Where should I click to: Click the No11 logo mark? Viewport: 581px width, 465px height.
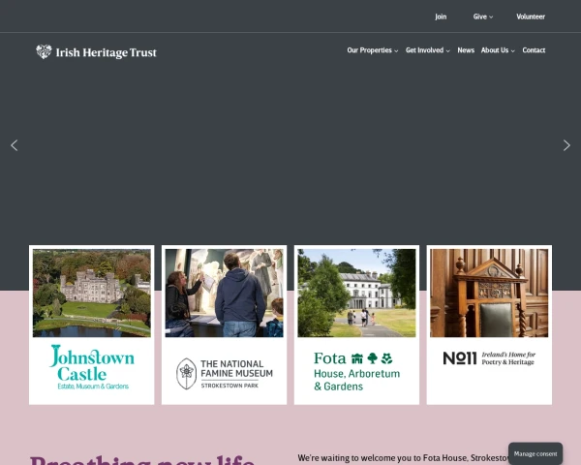pyautogui.click(x=460, y=358)
